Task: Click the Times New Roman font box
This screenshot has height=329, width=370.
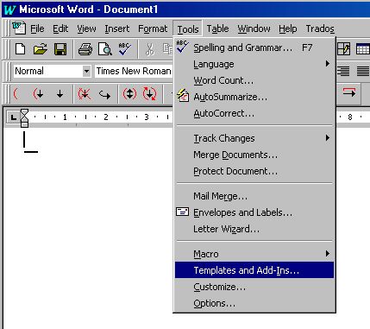Action: click(x=134, y=71)
